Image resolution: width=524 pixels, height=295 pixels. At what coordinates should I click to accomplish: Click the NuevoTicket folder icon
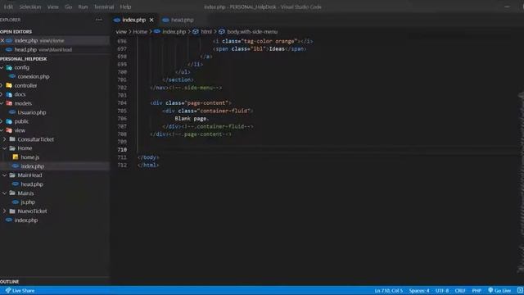click(12, 211)
